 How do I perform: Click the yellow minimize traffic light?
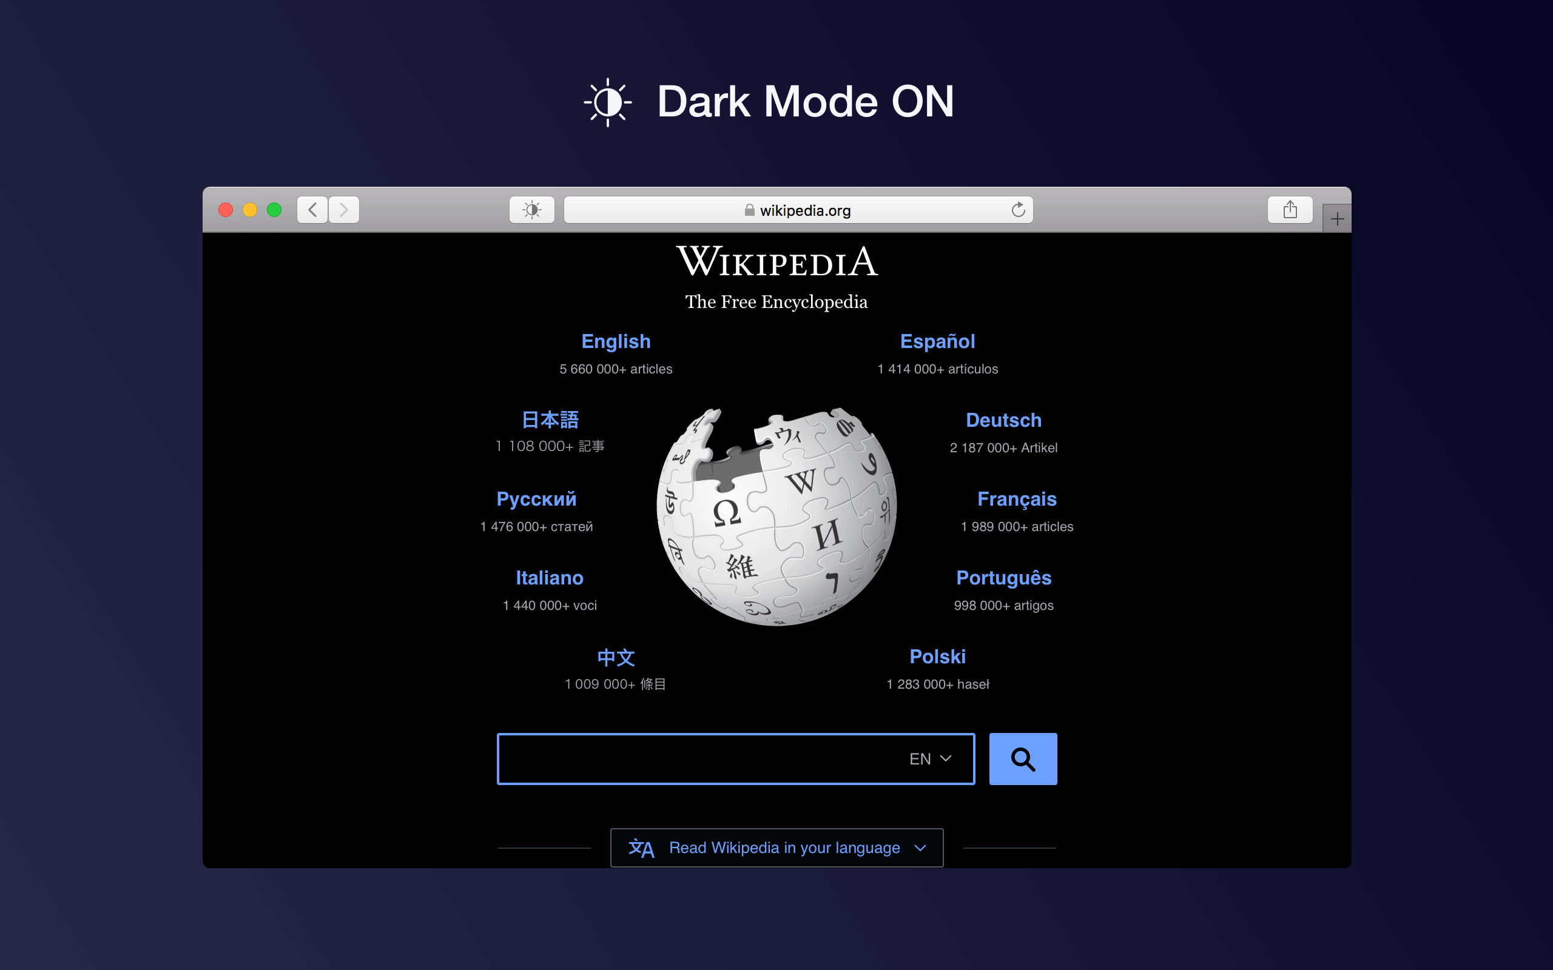250,209
